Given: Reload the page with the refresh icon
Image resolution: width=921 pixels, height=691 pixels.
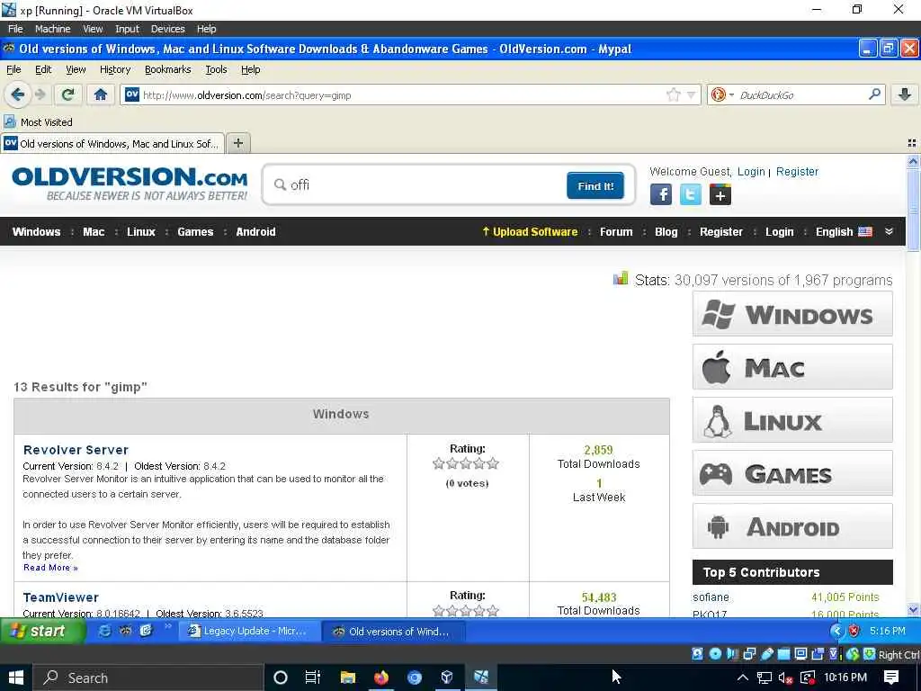Looking at the screenshot, I should pos(68,94).
